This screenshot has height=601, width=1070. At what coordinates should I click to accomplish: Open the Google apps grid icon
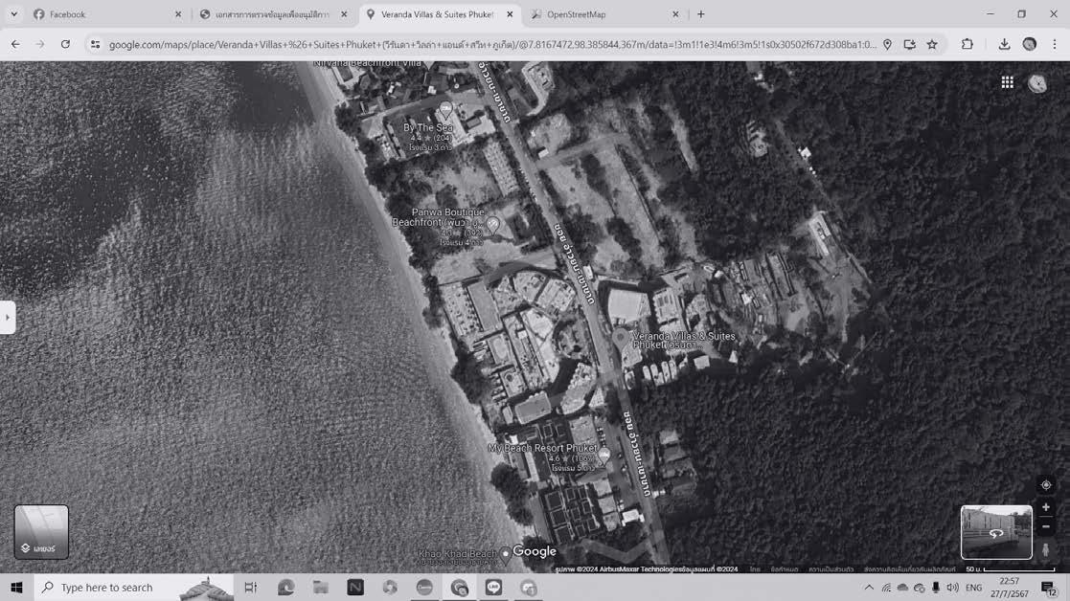pos(1007,82)
